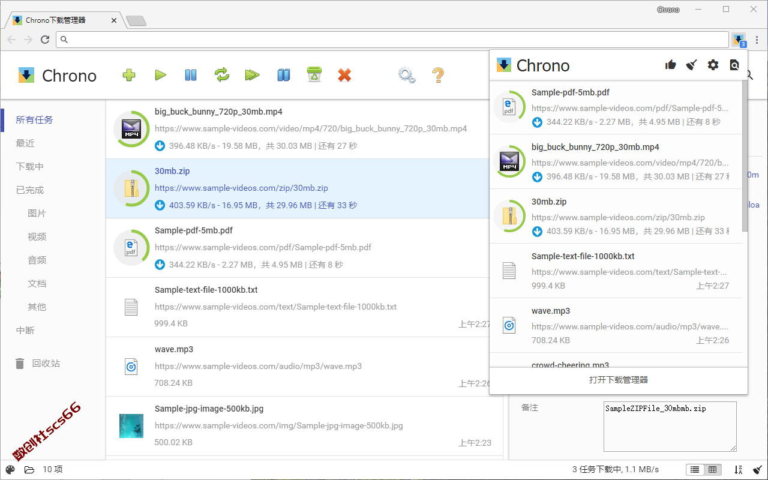
Task: Click the pdf icon of Sample-pdf-5mb.pdf in main list
Action: coord(131,247)
